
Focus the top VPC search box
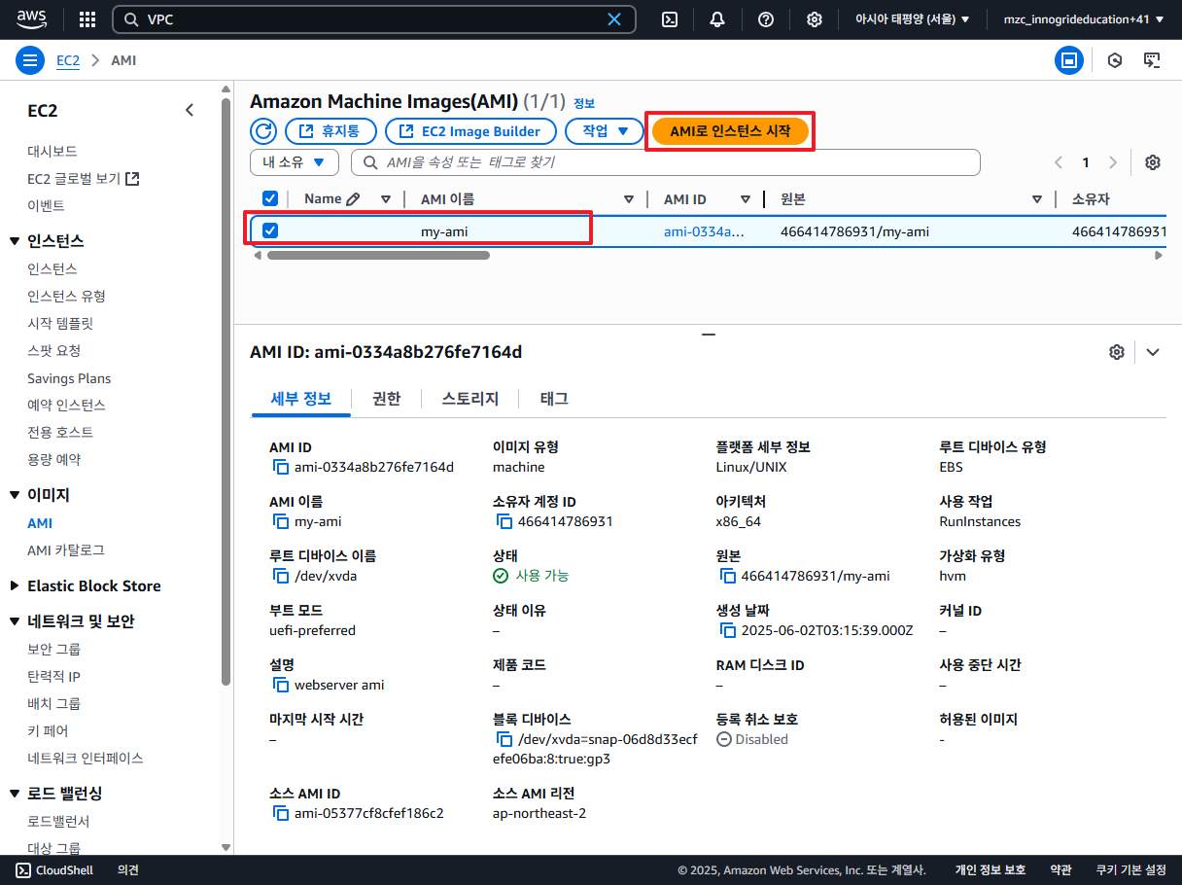[374, 19]
